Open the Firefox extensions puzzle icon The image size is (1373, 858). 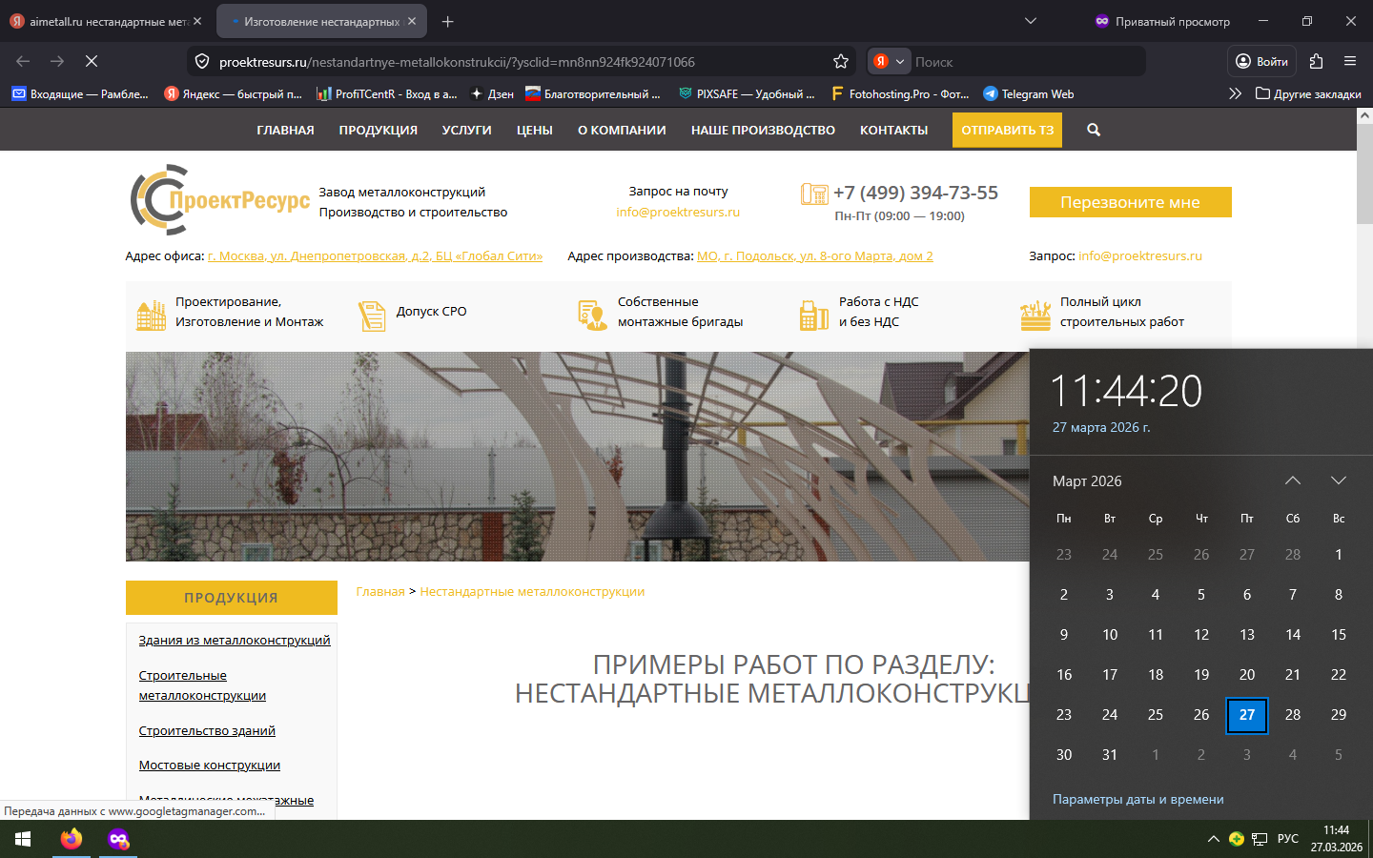(x=1316, y=61)
